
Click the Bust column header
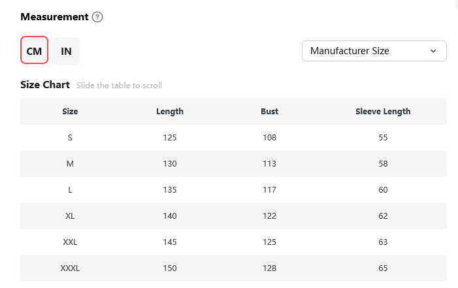click(269, 112)
